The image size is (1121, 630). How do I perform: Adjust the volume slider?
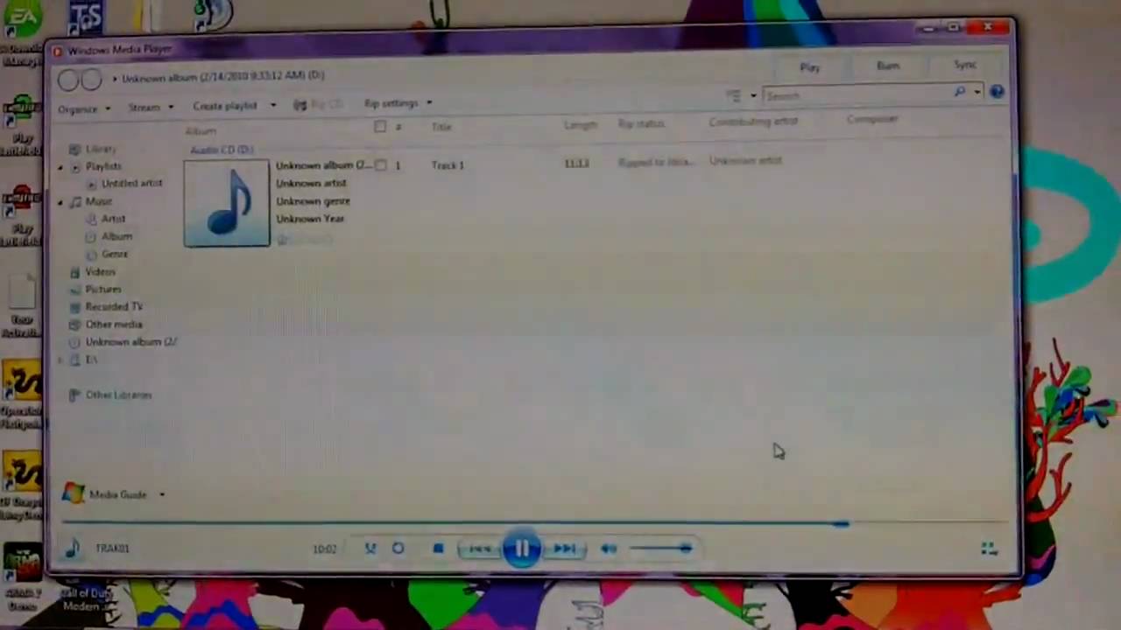662,549
